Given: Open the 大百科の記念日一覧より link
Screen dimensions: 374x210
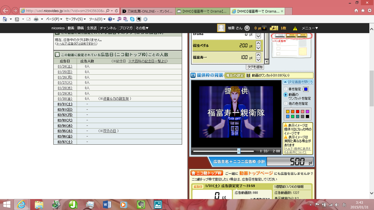Looking at the screenshot, I should click(x=148, y=61).
